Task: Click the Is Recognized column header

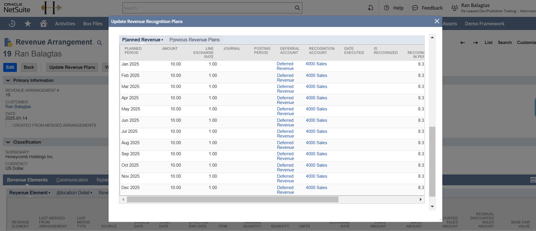Action: point(385,51)
